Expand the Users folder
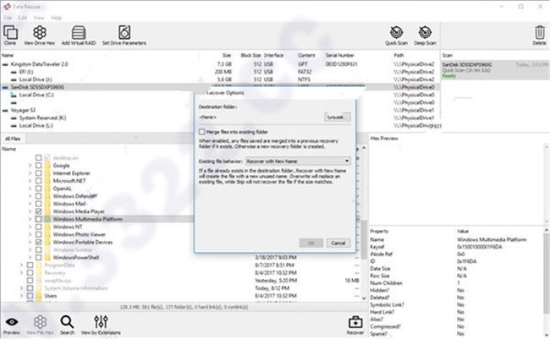550x339 pixels. (x=22, y=296)
